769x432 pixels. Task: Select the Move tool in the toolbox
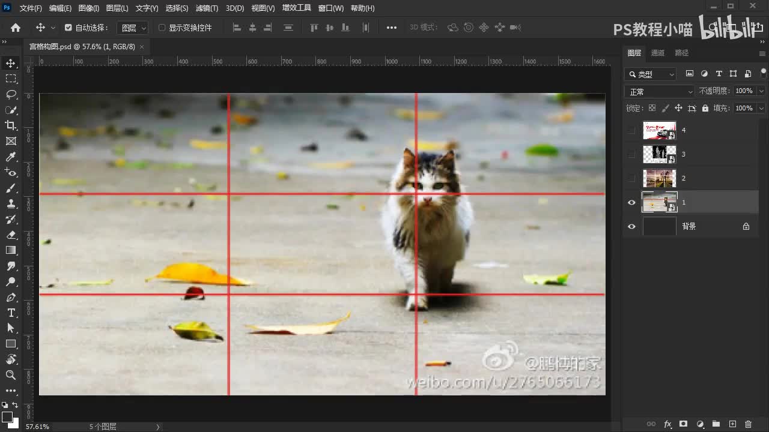11,63
